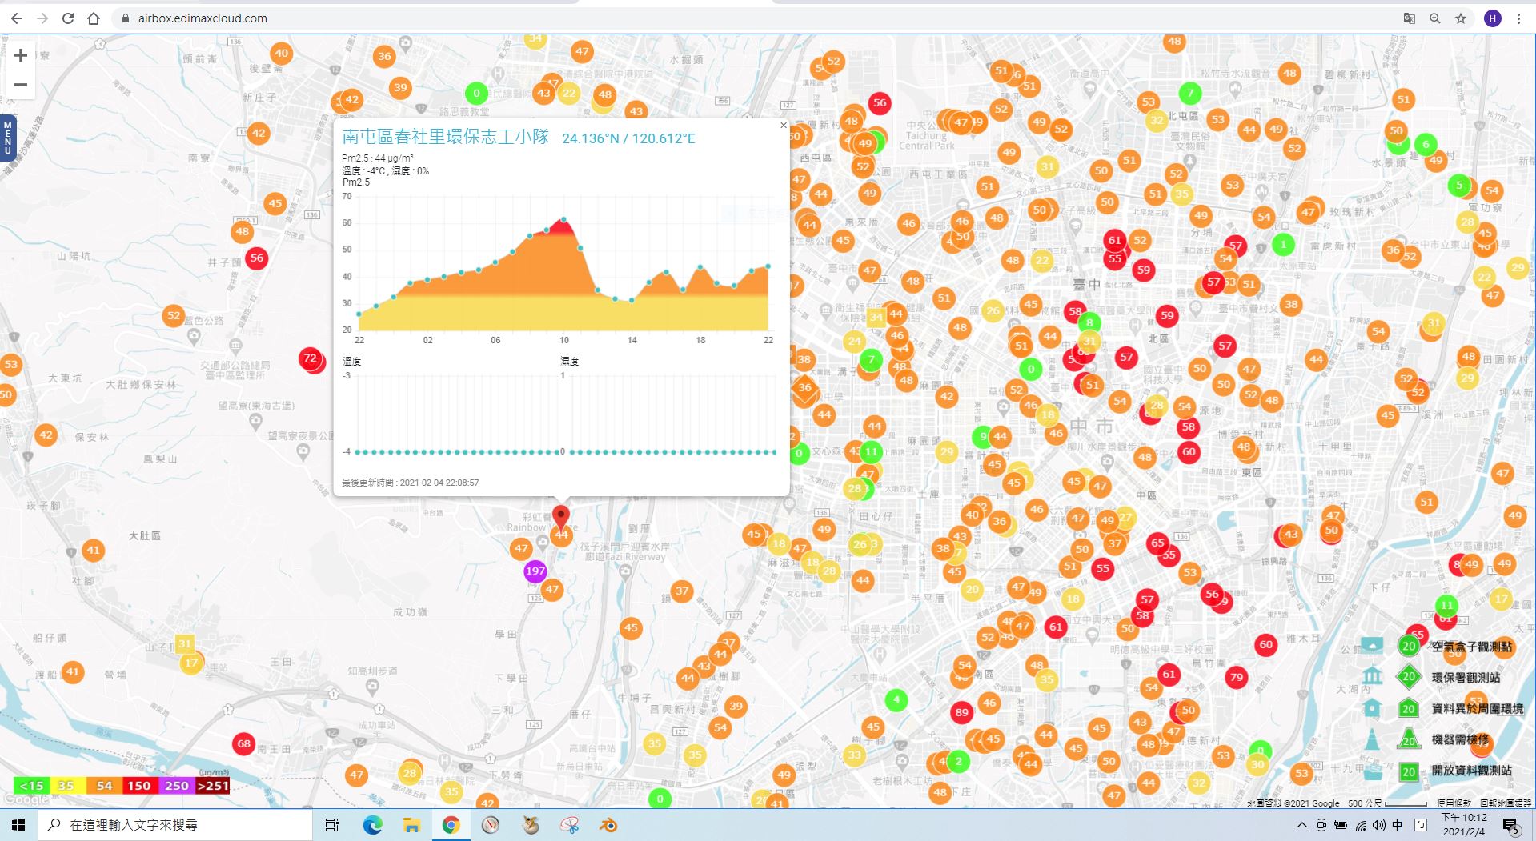Screen dimensions: 1536x841
Task: Open the vertical MENU side tab
Action: point(7,137)
